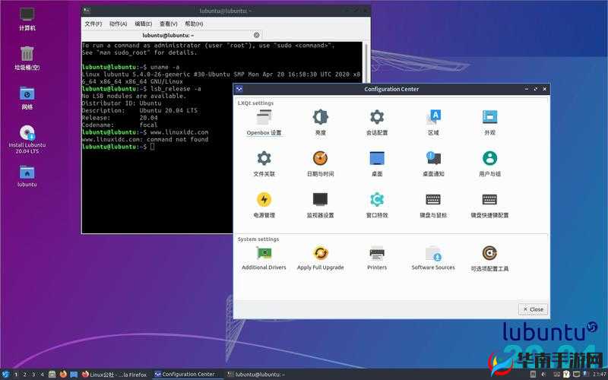
Task: Open the 桌面 desktop settings icon
Action: [x=377, y=163]
